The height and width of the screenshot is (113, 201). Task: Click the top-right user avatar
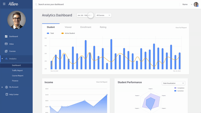196,4
